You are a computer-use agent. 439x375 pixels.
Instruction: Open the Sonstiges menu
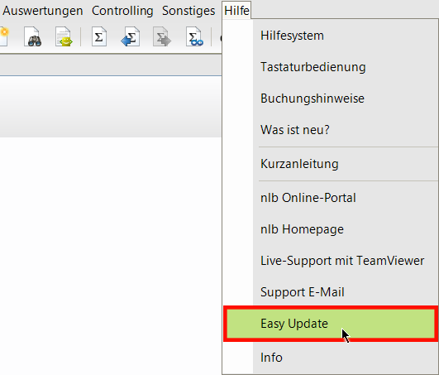[x=188, y=11]
